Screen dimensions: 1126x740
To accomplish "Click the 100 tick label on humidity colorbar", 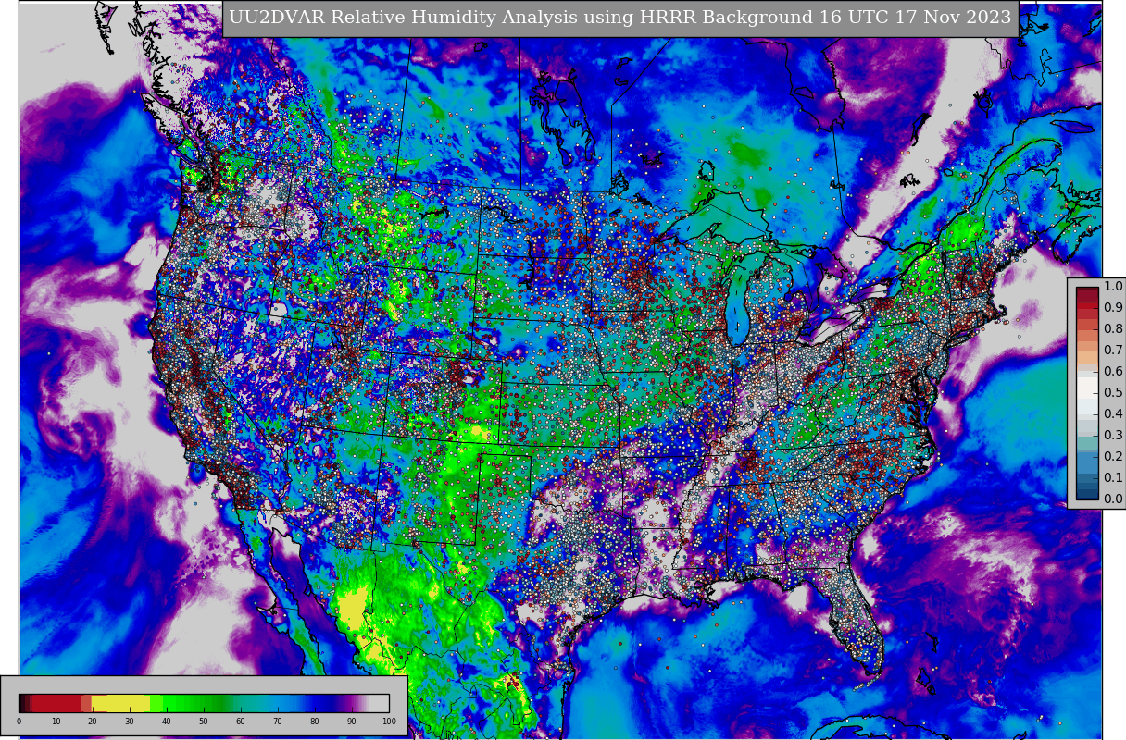I will point(389,721).
